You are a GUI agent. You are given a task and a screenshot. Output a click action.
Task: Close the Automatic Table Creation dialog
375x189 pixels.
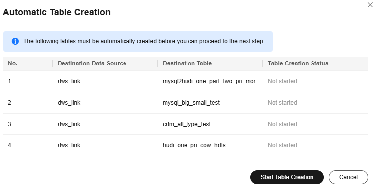tap(370, 5)
